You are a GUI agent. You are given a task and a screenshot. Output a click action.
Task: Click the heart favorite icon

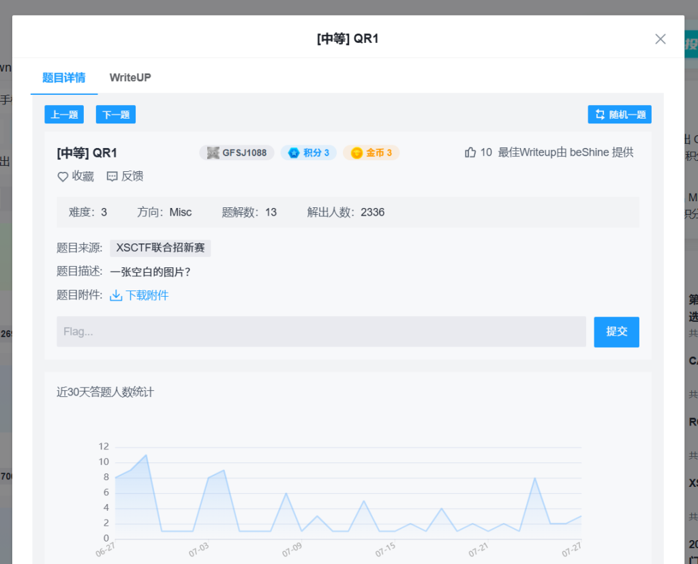(63, 177)
